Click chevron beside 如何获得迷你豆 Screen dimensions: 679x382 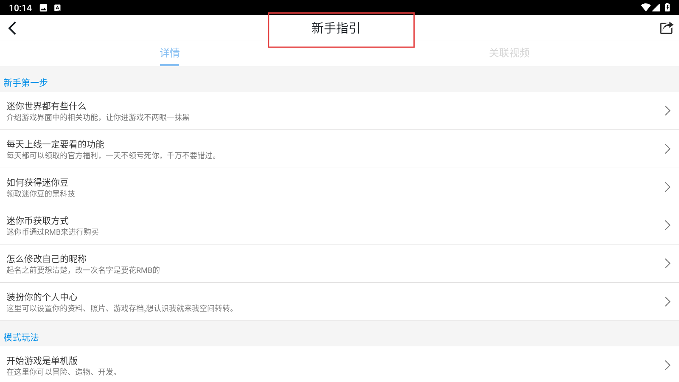point(667,187)
